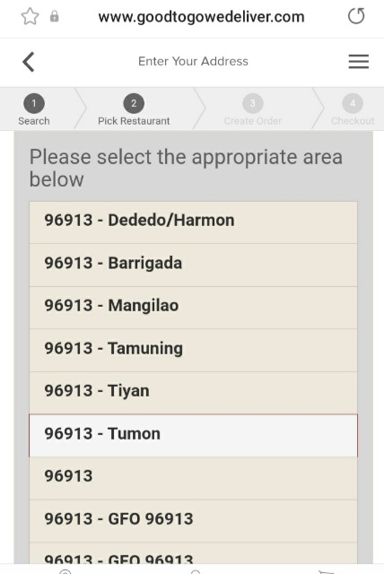Pick 96913 - Tiyan from the list

pyautogui.click(x=193, y=393)
